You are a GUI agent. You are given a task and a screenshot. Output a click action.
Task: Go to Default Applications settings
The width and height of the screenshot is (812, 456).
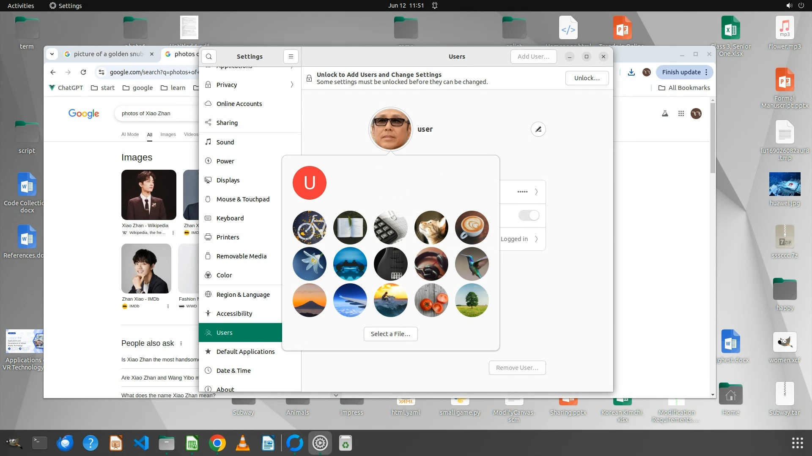pos(245,352)
